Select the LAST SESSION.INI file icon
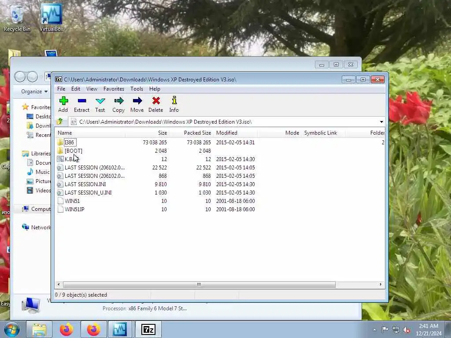Screen dimensions: 451x338 (60, 184)
